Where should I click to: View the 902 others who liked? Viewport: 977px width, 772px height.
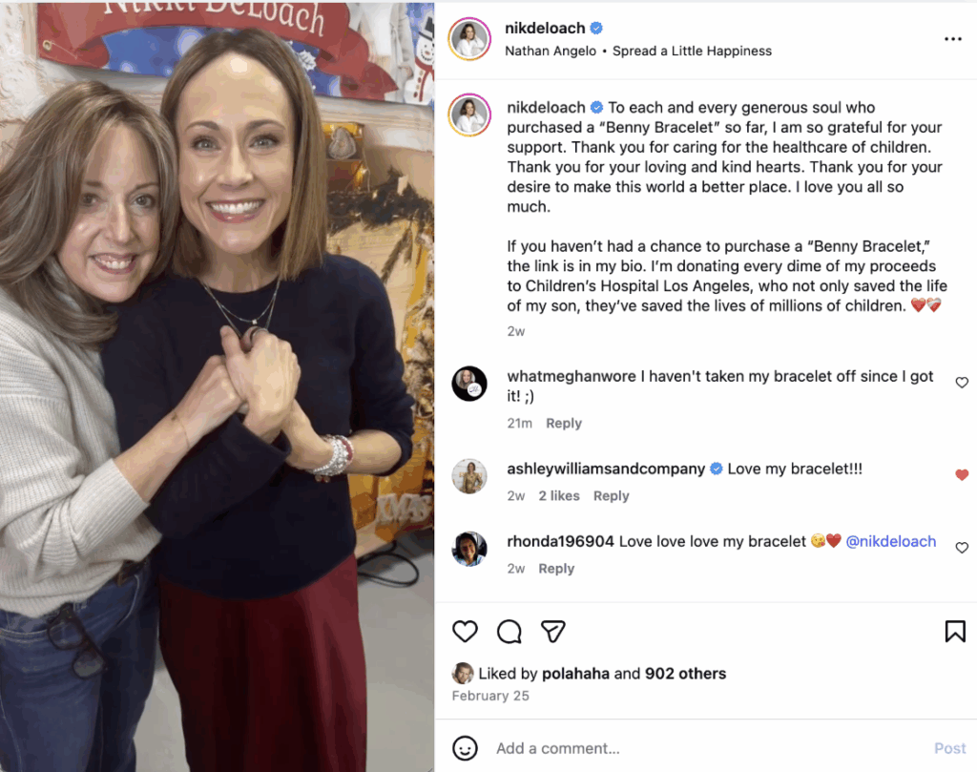tap(685, 674)
